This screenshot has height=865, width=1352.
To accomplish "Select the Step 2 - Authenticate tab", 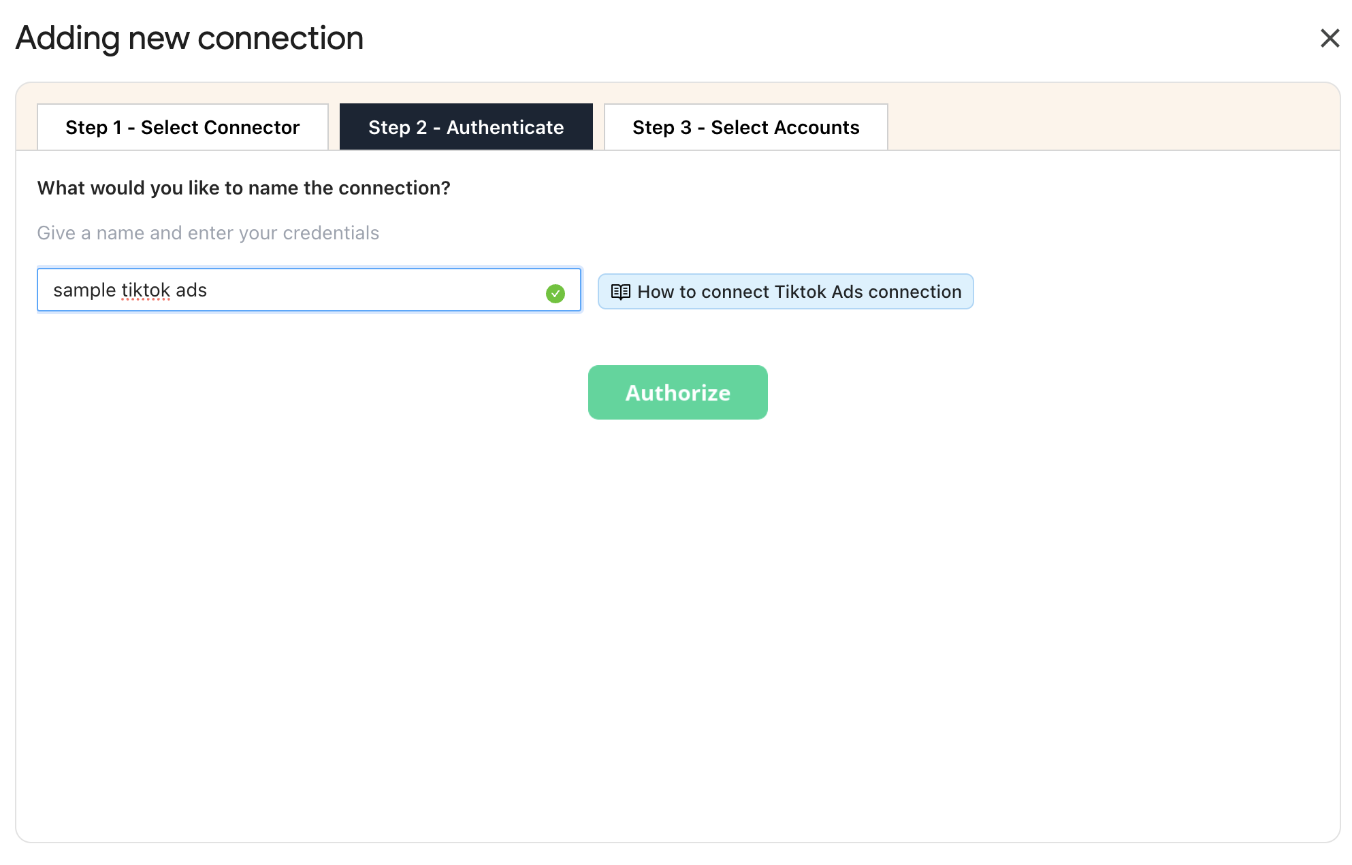I will tap(466, 127).
